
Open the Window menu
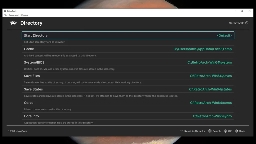(x=24, y=15)
